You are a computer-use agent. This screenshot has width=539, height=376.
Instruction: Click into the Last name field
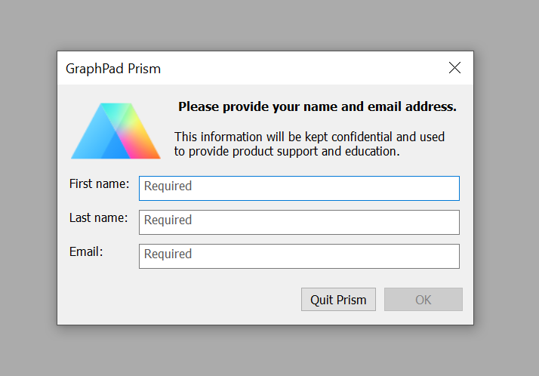pos(299,222)
